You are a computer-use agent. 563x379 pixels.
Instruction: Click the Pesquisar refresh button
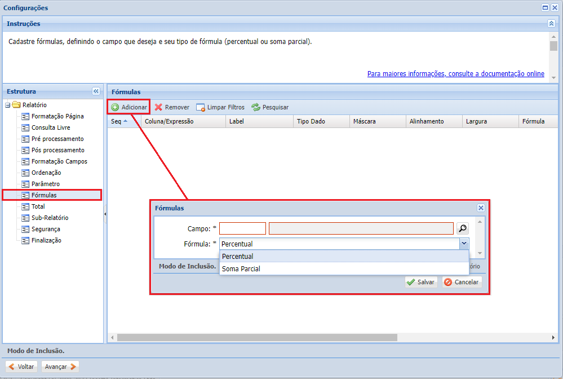tap(270, 107)
